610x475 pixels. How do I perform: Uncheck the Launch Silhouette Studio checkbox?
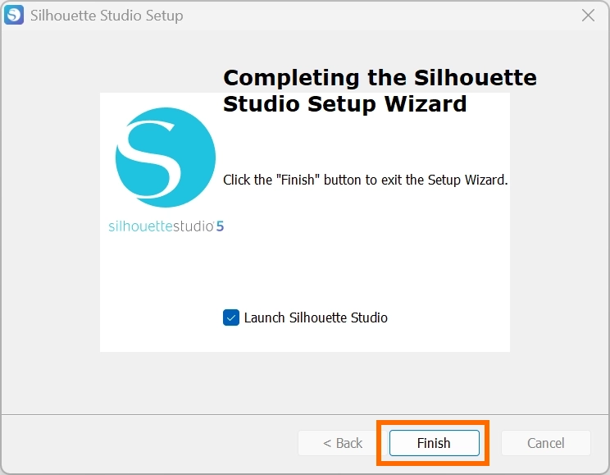(231, 317)
